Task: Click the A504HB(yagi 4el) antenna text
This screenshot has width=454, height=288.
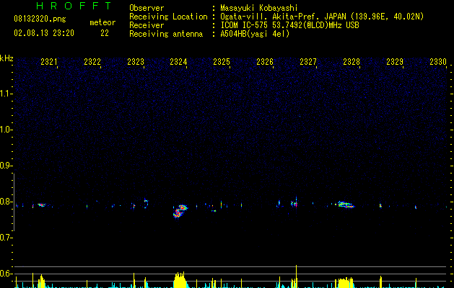Action: [x=255, y=34]
